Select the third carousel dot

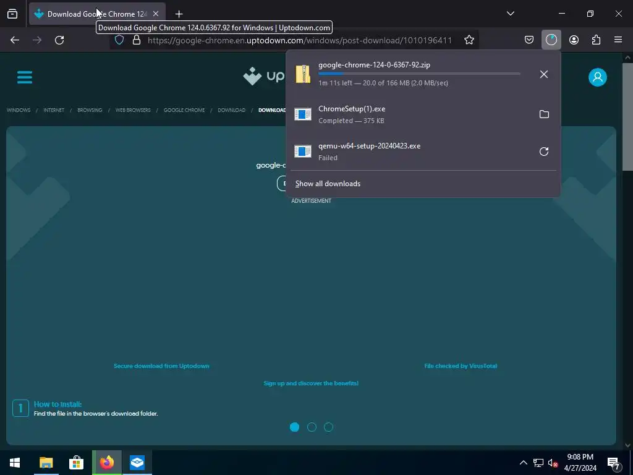329,427
